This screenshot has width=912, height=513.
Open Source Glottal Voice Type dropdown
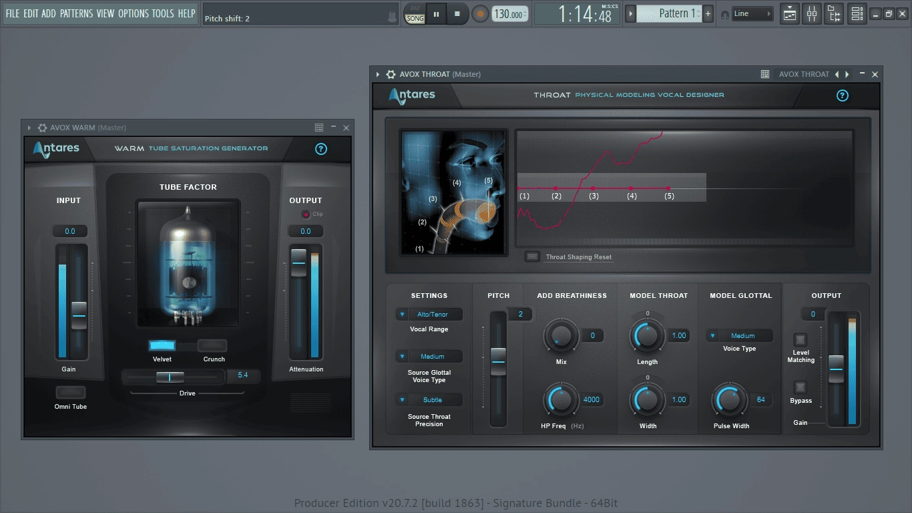click(429, 357)
